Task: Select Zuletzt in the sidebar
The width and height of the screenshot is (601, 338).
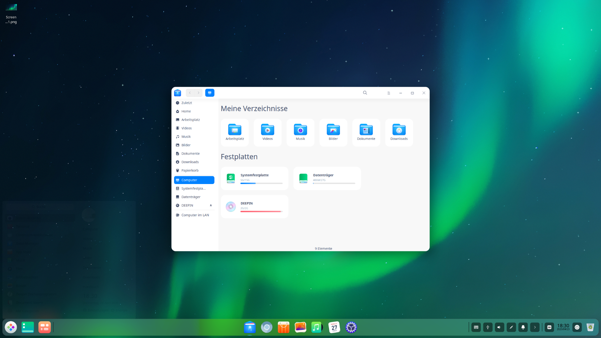Action: coord(187,103)
